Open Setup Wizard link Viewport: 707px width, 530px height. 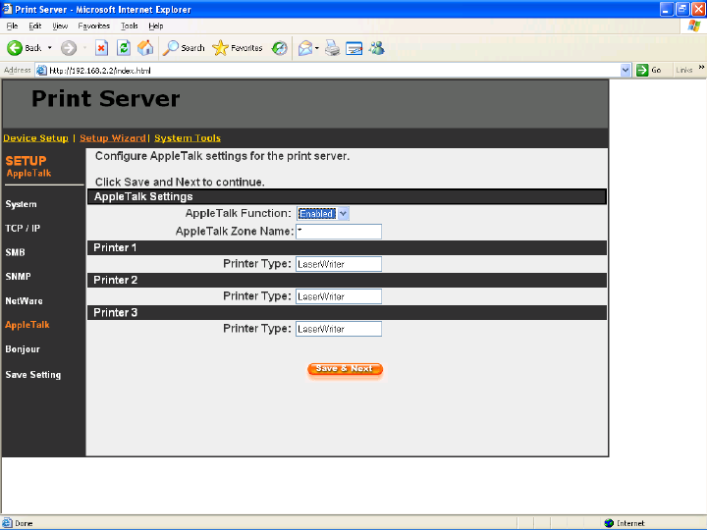(x=113, y=138)
